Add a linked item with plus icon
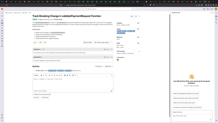This screenshot has height=123, width=218. [108, 57]
